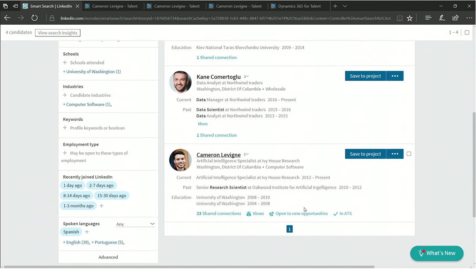Viewport: 476px width, 269px height.
Task: Open more actions for Cameron Levigne
Action: [x=395, y=154]
